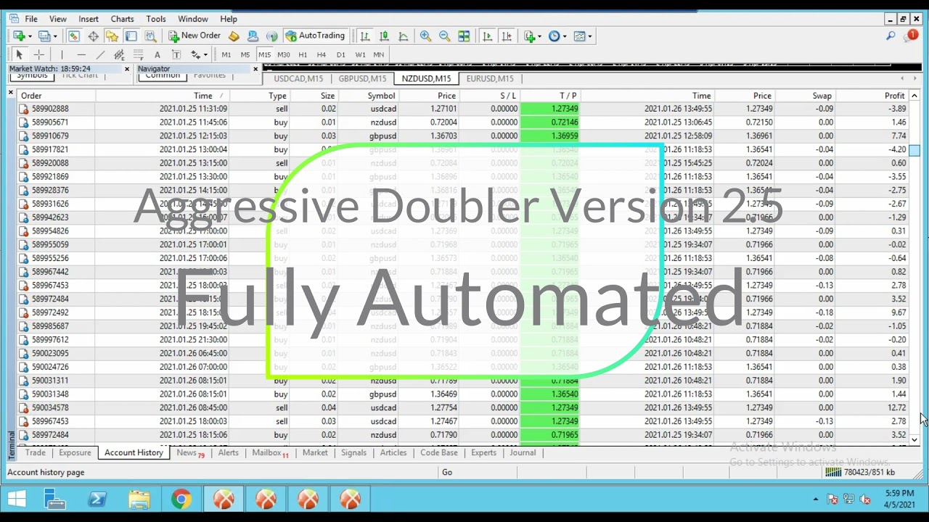Click the terminal vertical scrollbar thumb
The image size is (929, 522).
914,150
